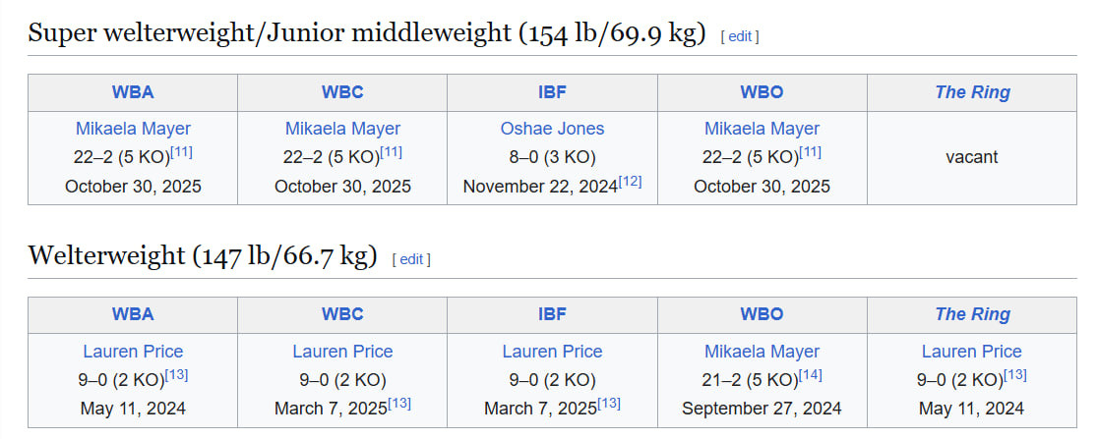Click Mikaela Mayer under Super welterweight WBA
Image resolution: width=1098 pixels, height=439 pixels.
133,129
